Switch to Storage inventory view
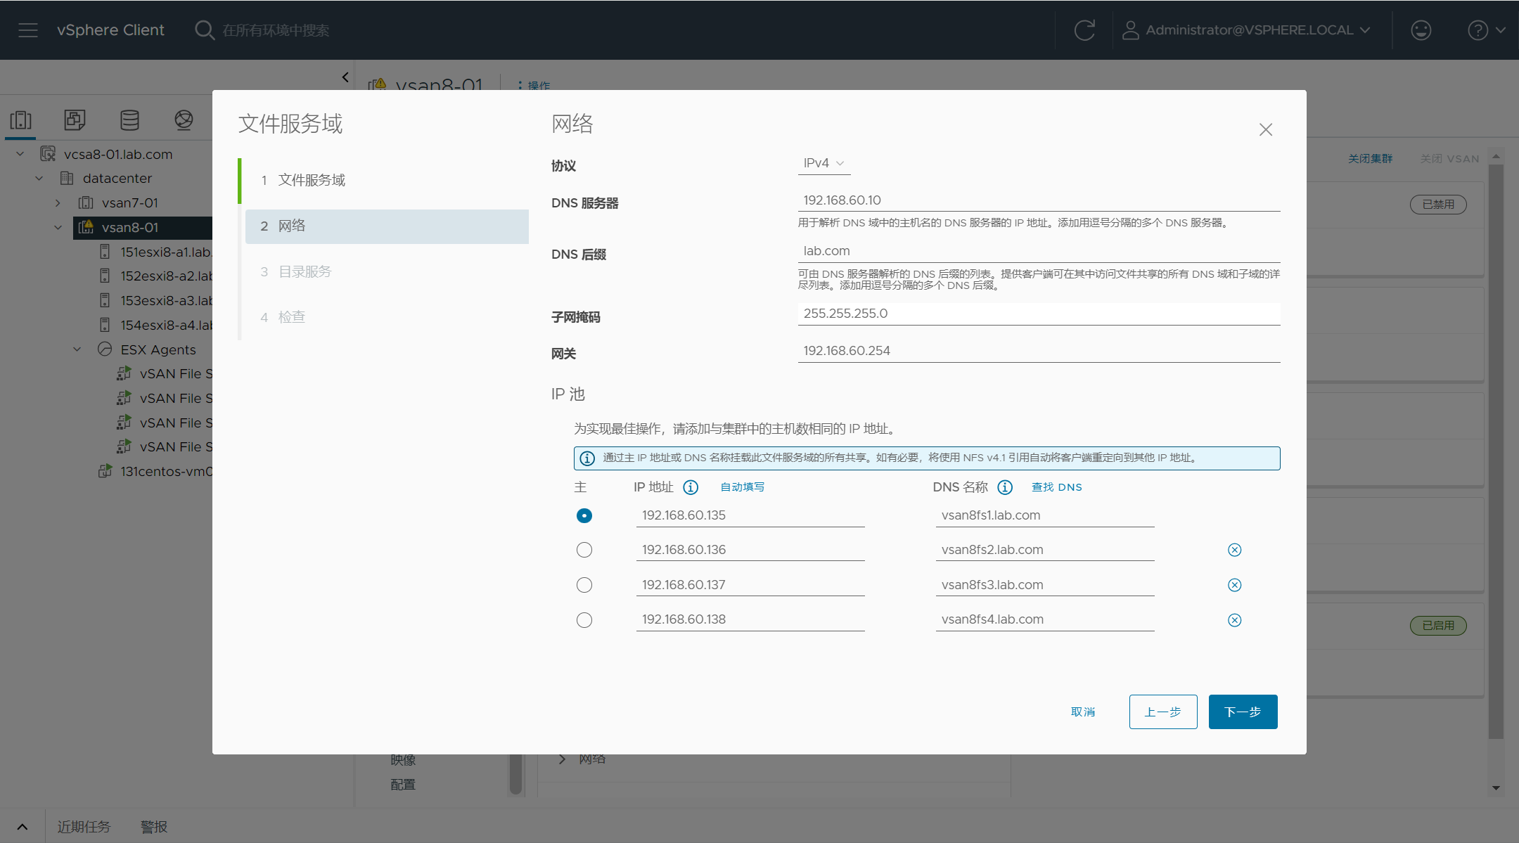This screenshot has height=843, width=1519. point(129,120)
